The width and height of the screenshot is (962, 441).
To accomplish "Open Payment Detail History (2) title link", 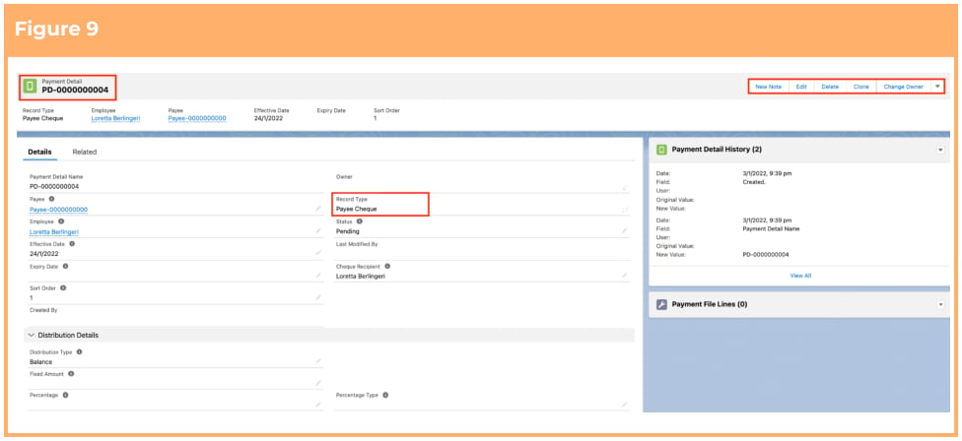I will [717, 150].
